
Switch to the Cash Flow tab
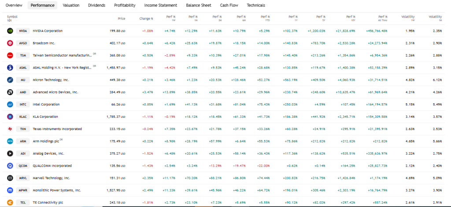tap(229, 5)
